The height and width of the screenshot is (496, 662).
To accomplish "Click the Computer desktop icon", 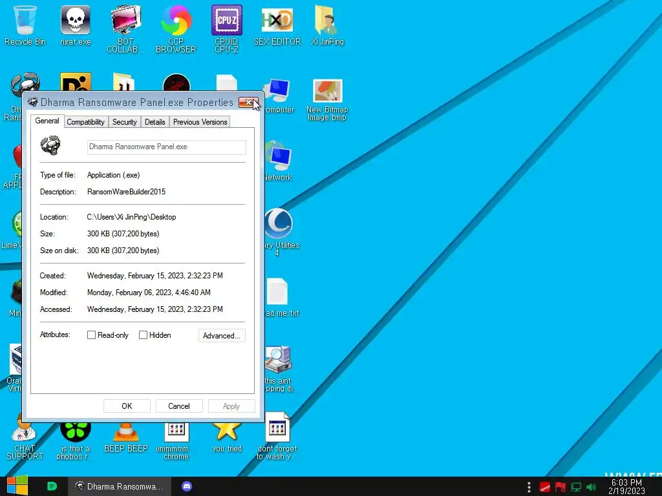I will pyautogui.click(x=278, y=96).
